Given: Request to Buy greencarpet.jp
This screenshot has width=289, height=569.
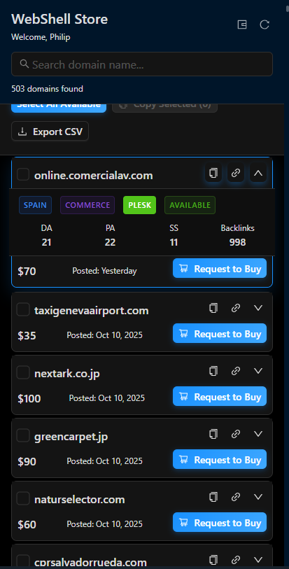Looking at the screenshot, I should pyautogui.click(x=220, y=459).
